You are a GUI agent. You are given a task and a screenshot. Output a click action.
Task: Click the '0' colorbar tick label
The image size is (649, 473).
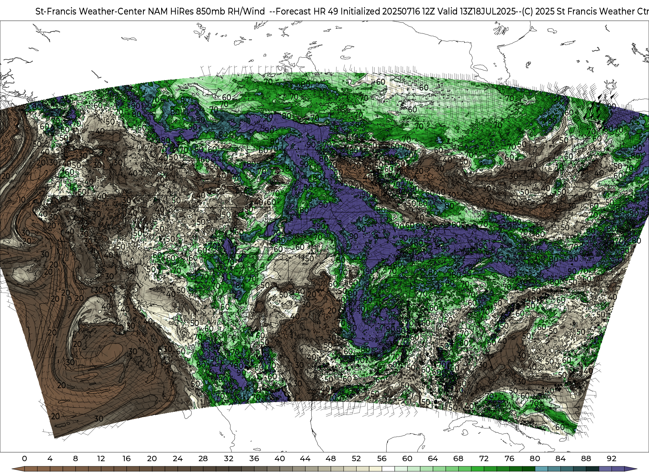(24, 459)
